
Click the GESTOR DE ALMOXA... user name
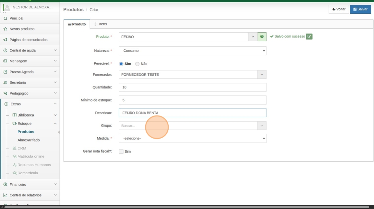32,7
